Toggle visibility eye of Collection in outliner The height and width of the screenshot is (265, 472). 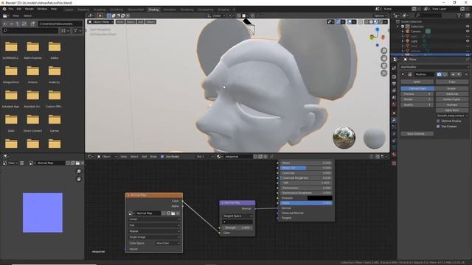click(x=468, y=26)
